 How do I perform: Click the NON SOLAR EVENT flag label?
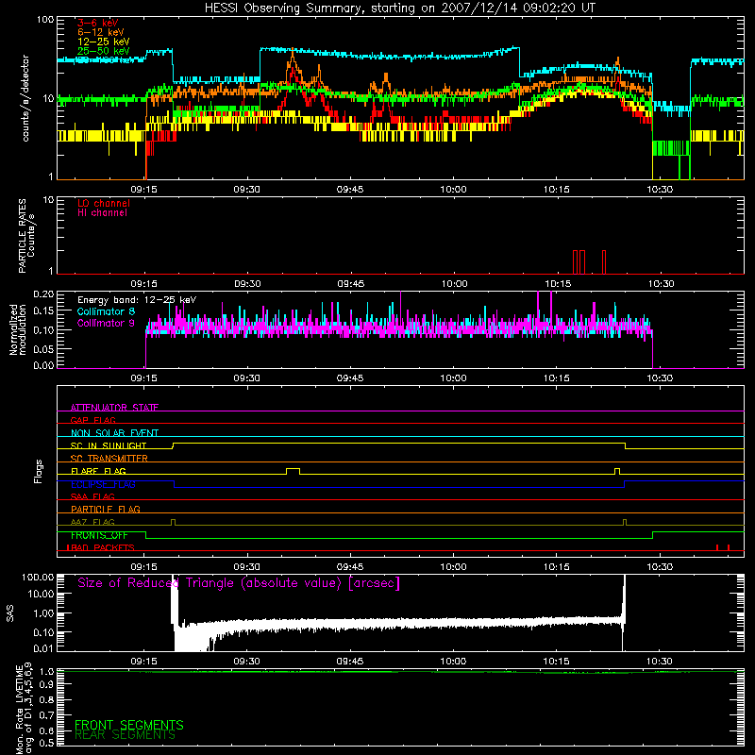coord(114,433)
